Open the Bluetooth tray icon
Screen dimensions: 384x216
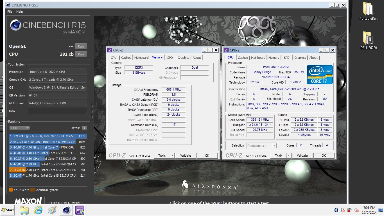[336, 210]
